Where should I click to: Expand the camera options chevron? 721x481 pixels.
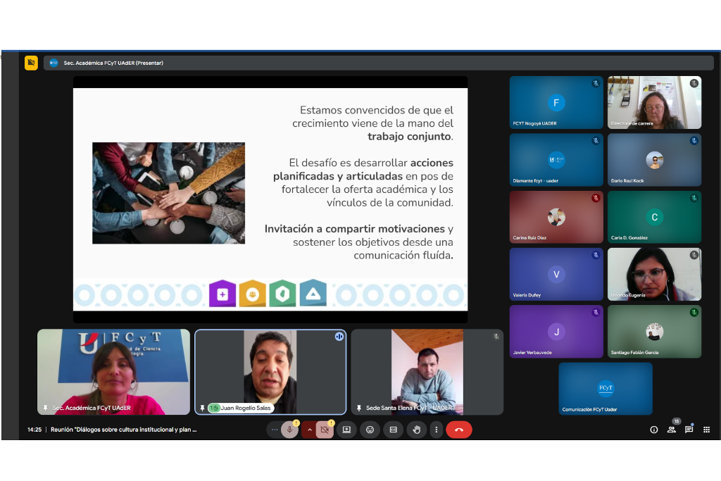tap(309, 430)
